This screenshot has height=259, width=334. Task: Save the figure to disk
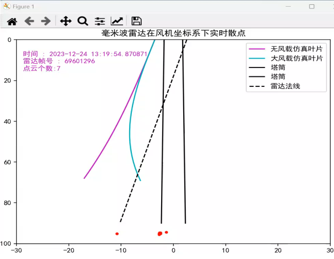(136, 21)
